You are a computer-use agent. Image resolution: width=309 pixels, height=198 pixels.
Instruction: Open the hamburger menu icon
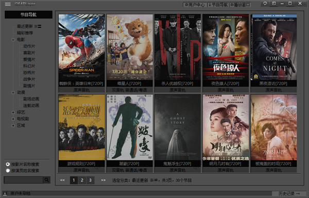coord(8,4)
